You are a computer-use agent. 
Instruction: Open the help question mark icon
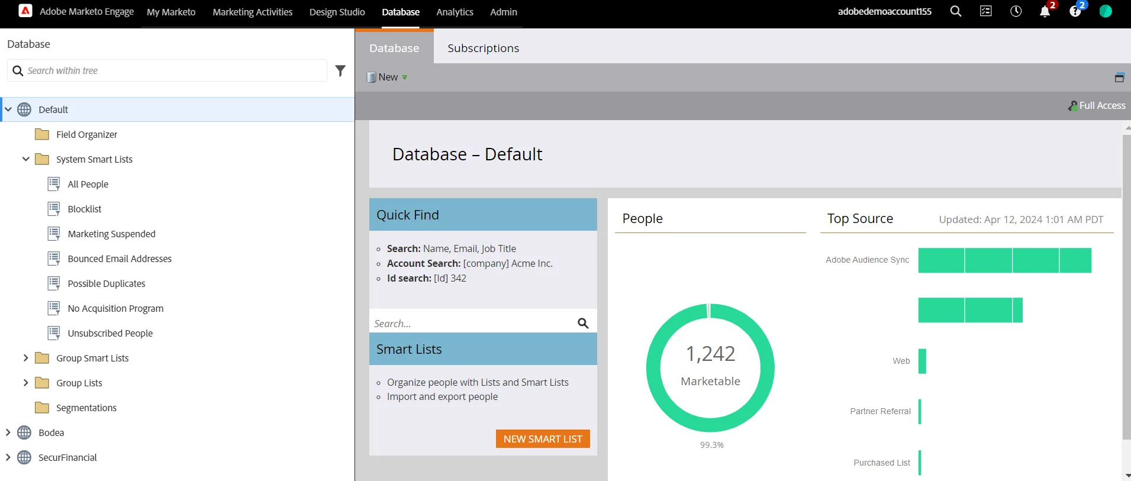click(x=1075, y=12)
